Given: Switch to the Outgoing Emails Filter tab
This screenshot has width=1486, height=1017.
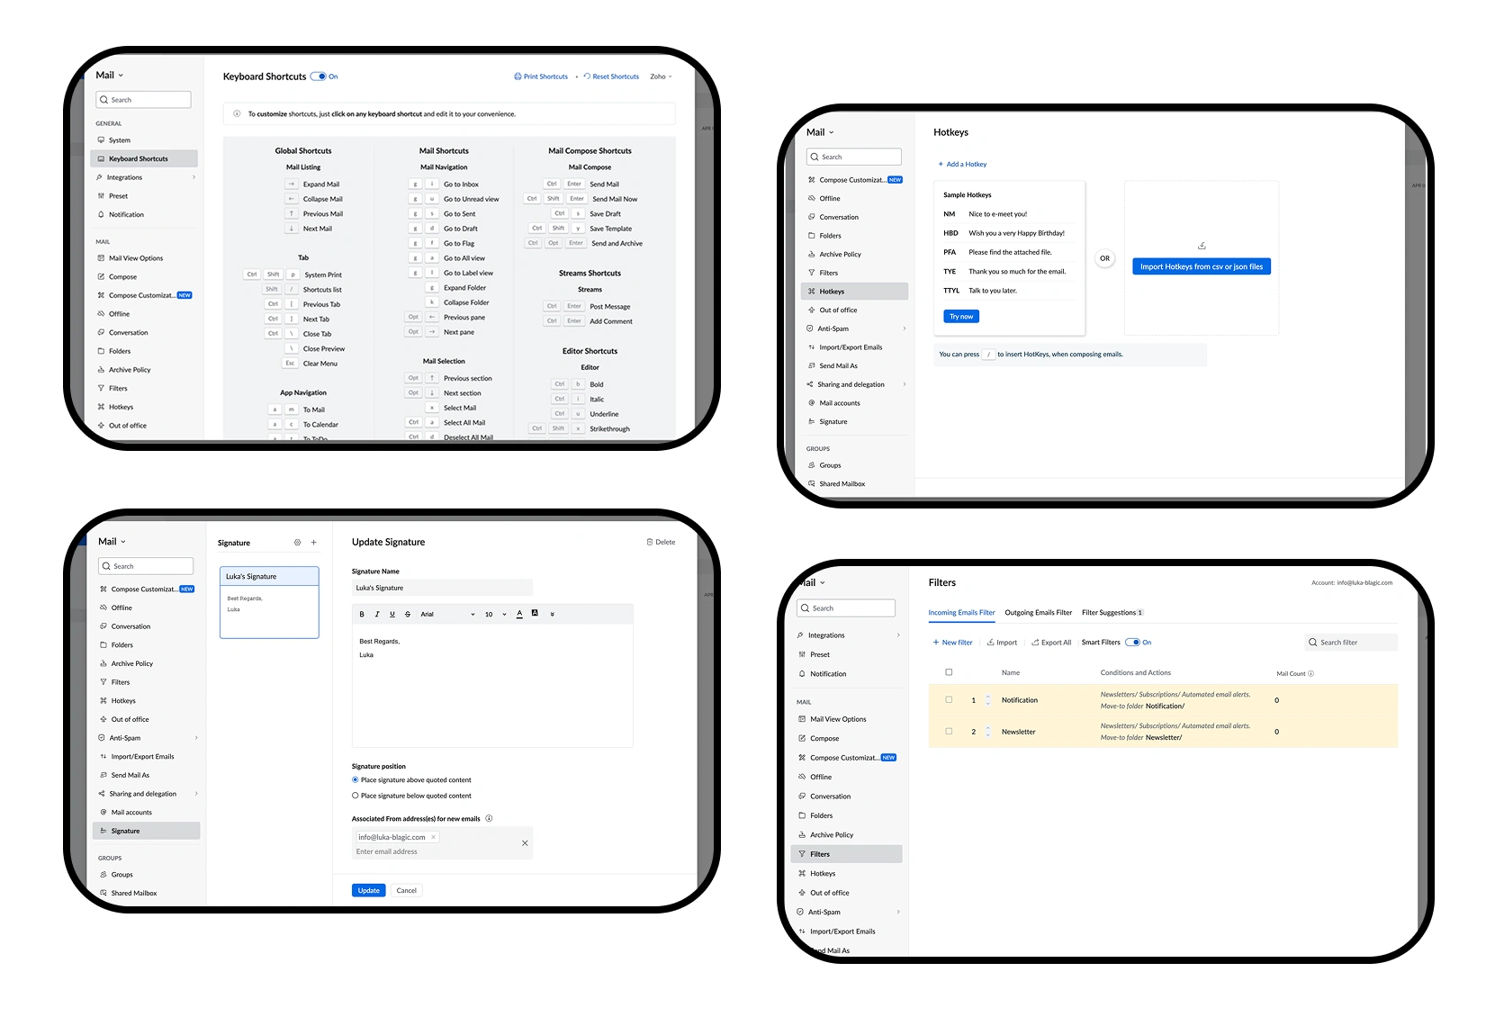Looking at the screenshot, I should tap(1038, 613).
